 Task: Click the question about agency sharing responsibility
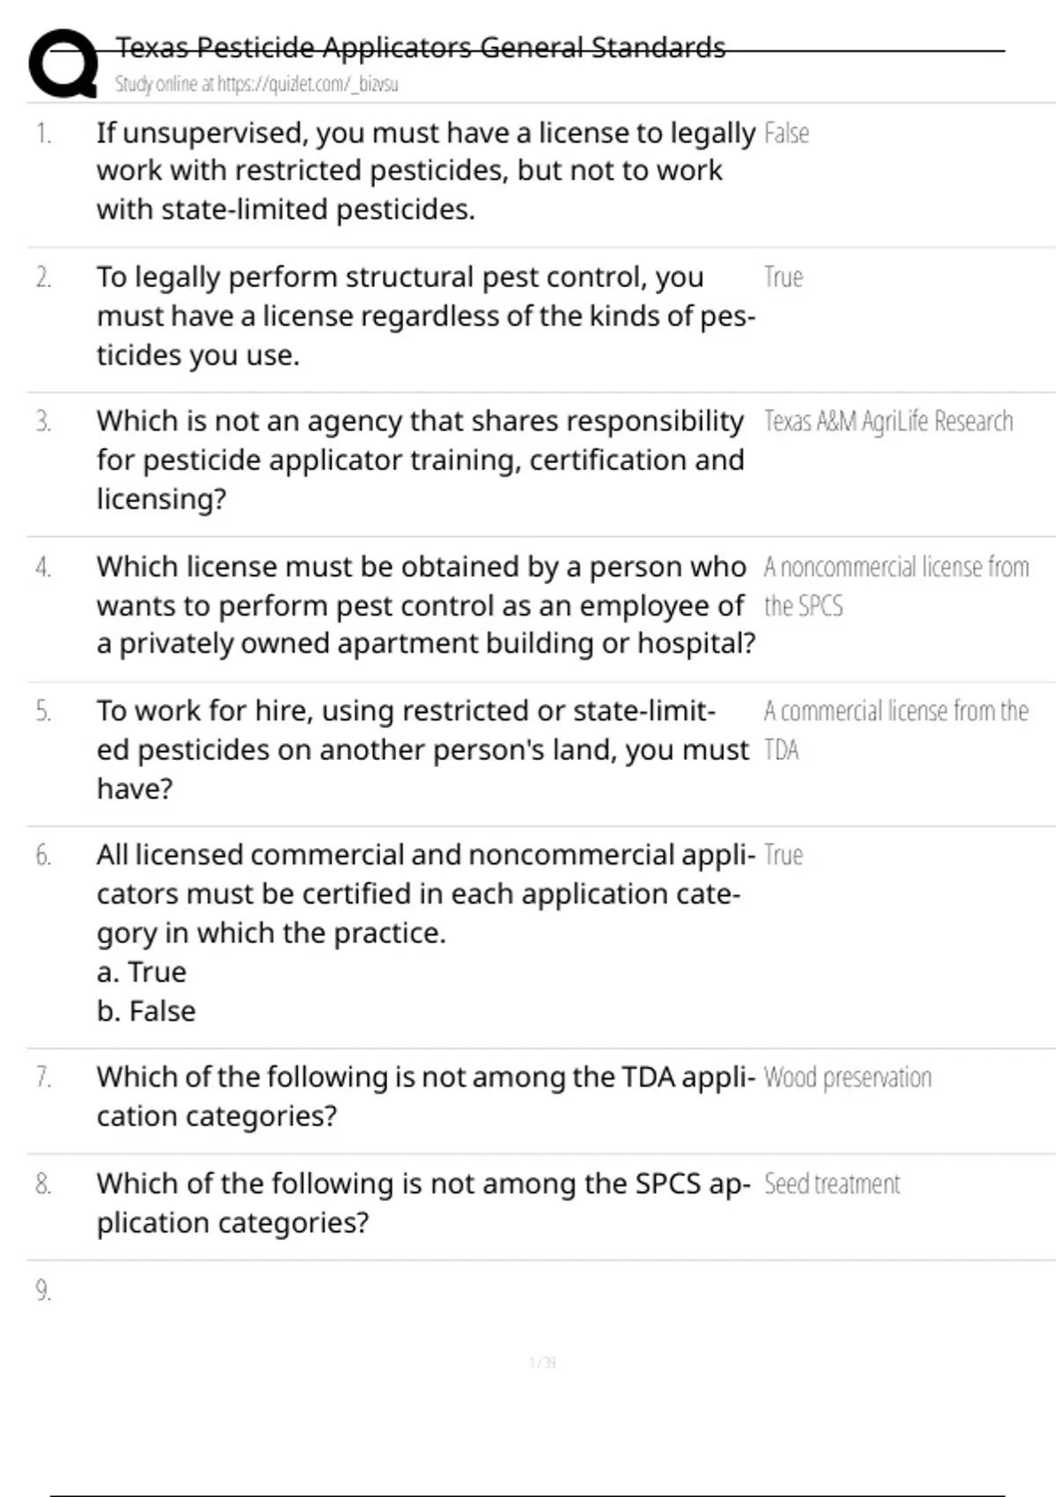[420, 460]
